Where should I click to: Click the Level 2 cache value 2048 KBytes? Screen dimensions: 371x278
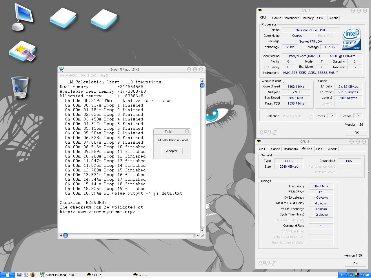pos(348,98)
